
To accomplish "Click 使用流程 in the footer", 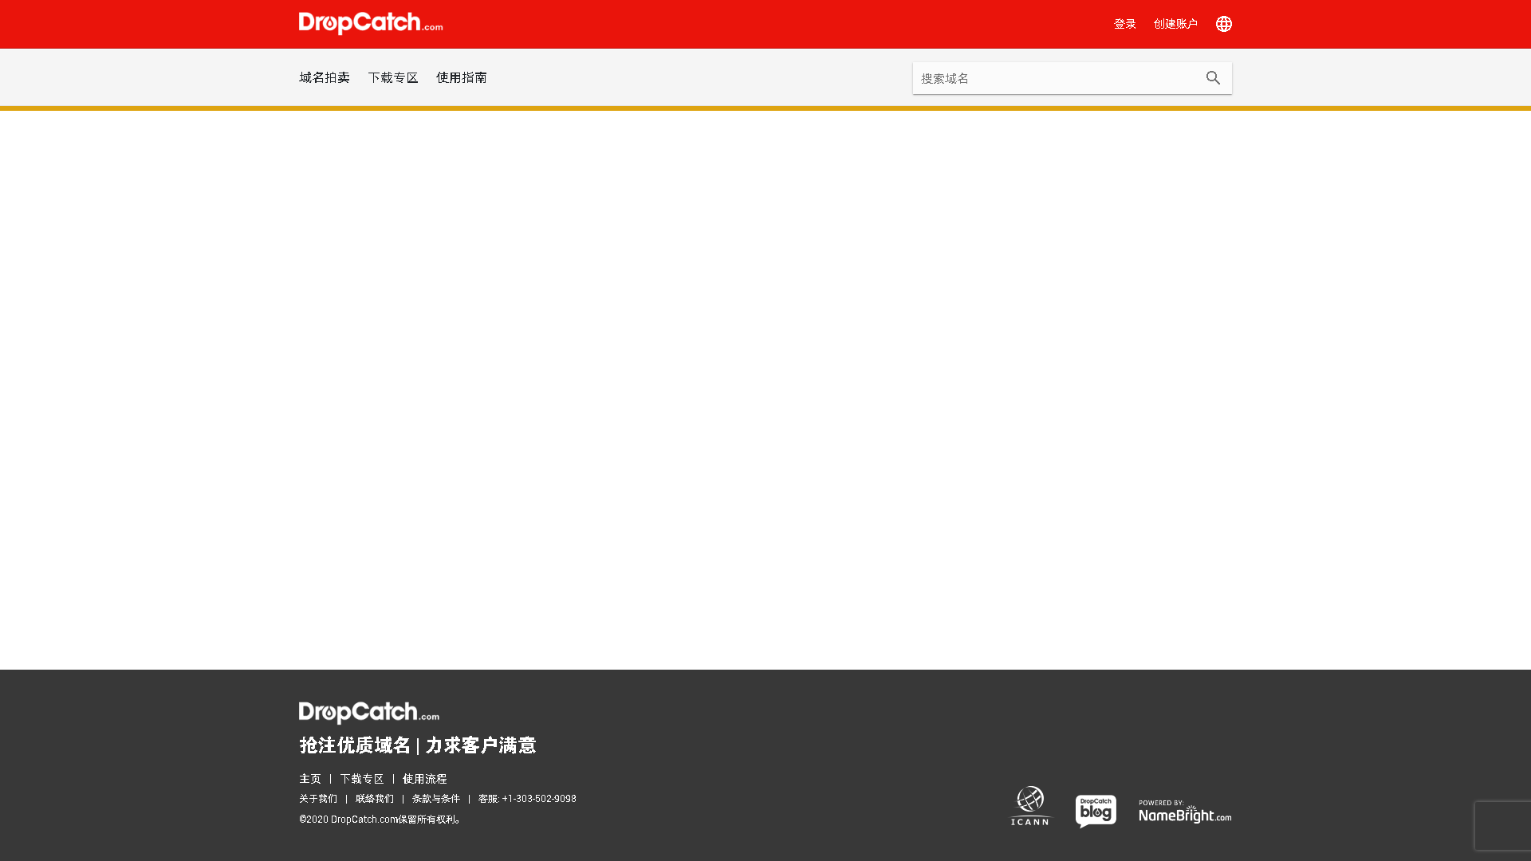I will (x=425, y=779).
